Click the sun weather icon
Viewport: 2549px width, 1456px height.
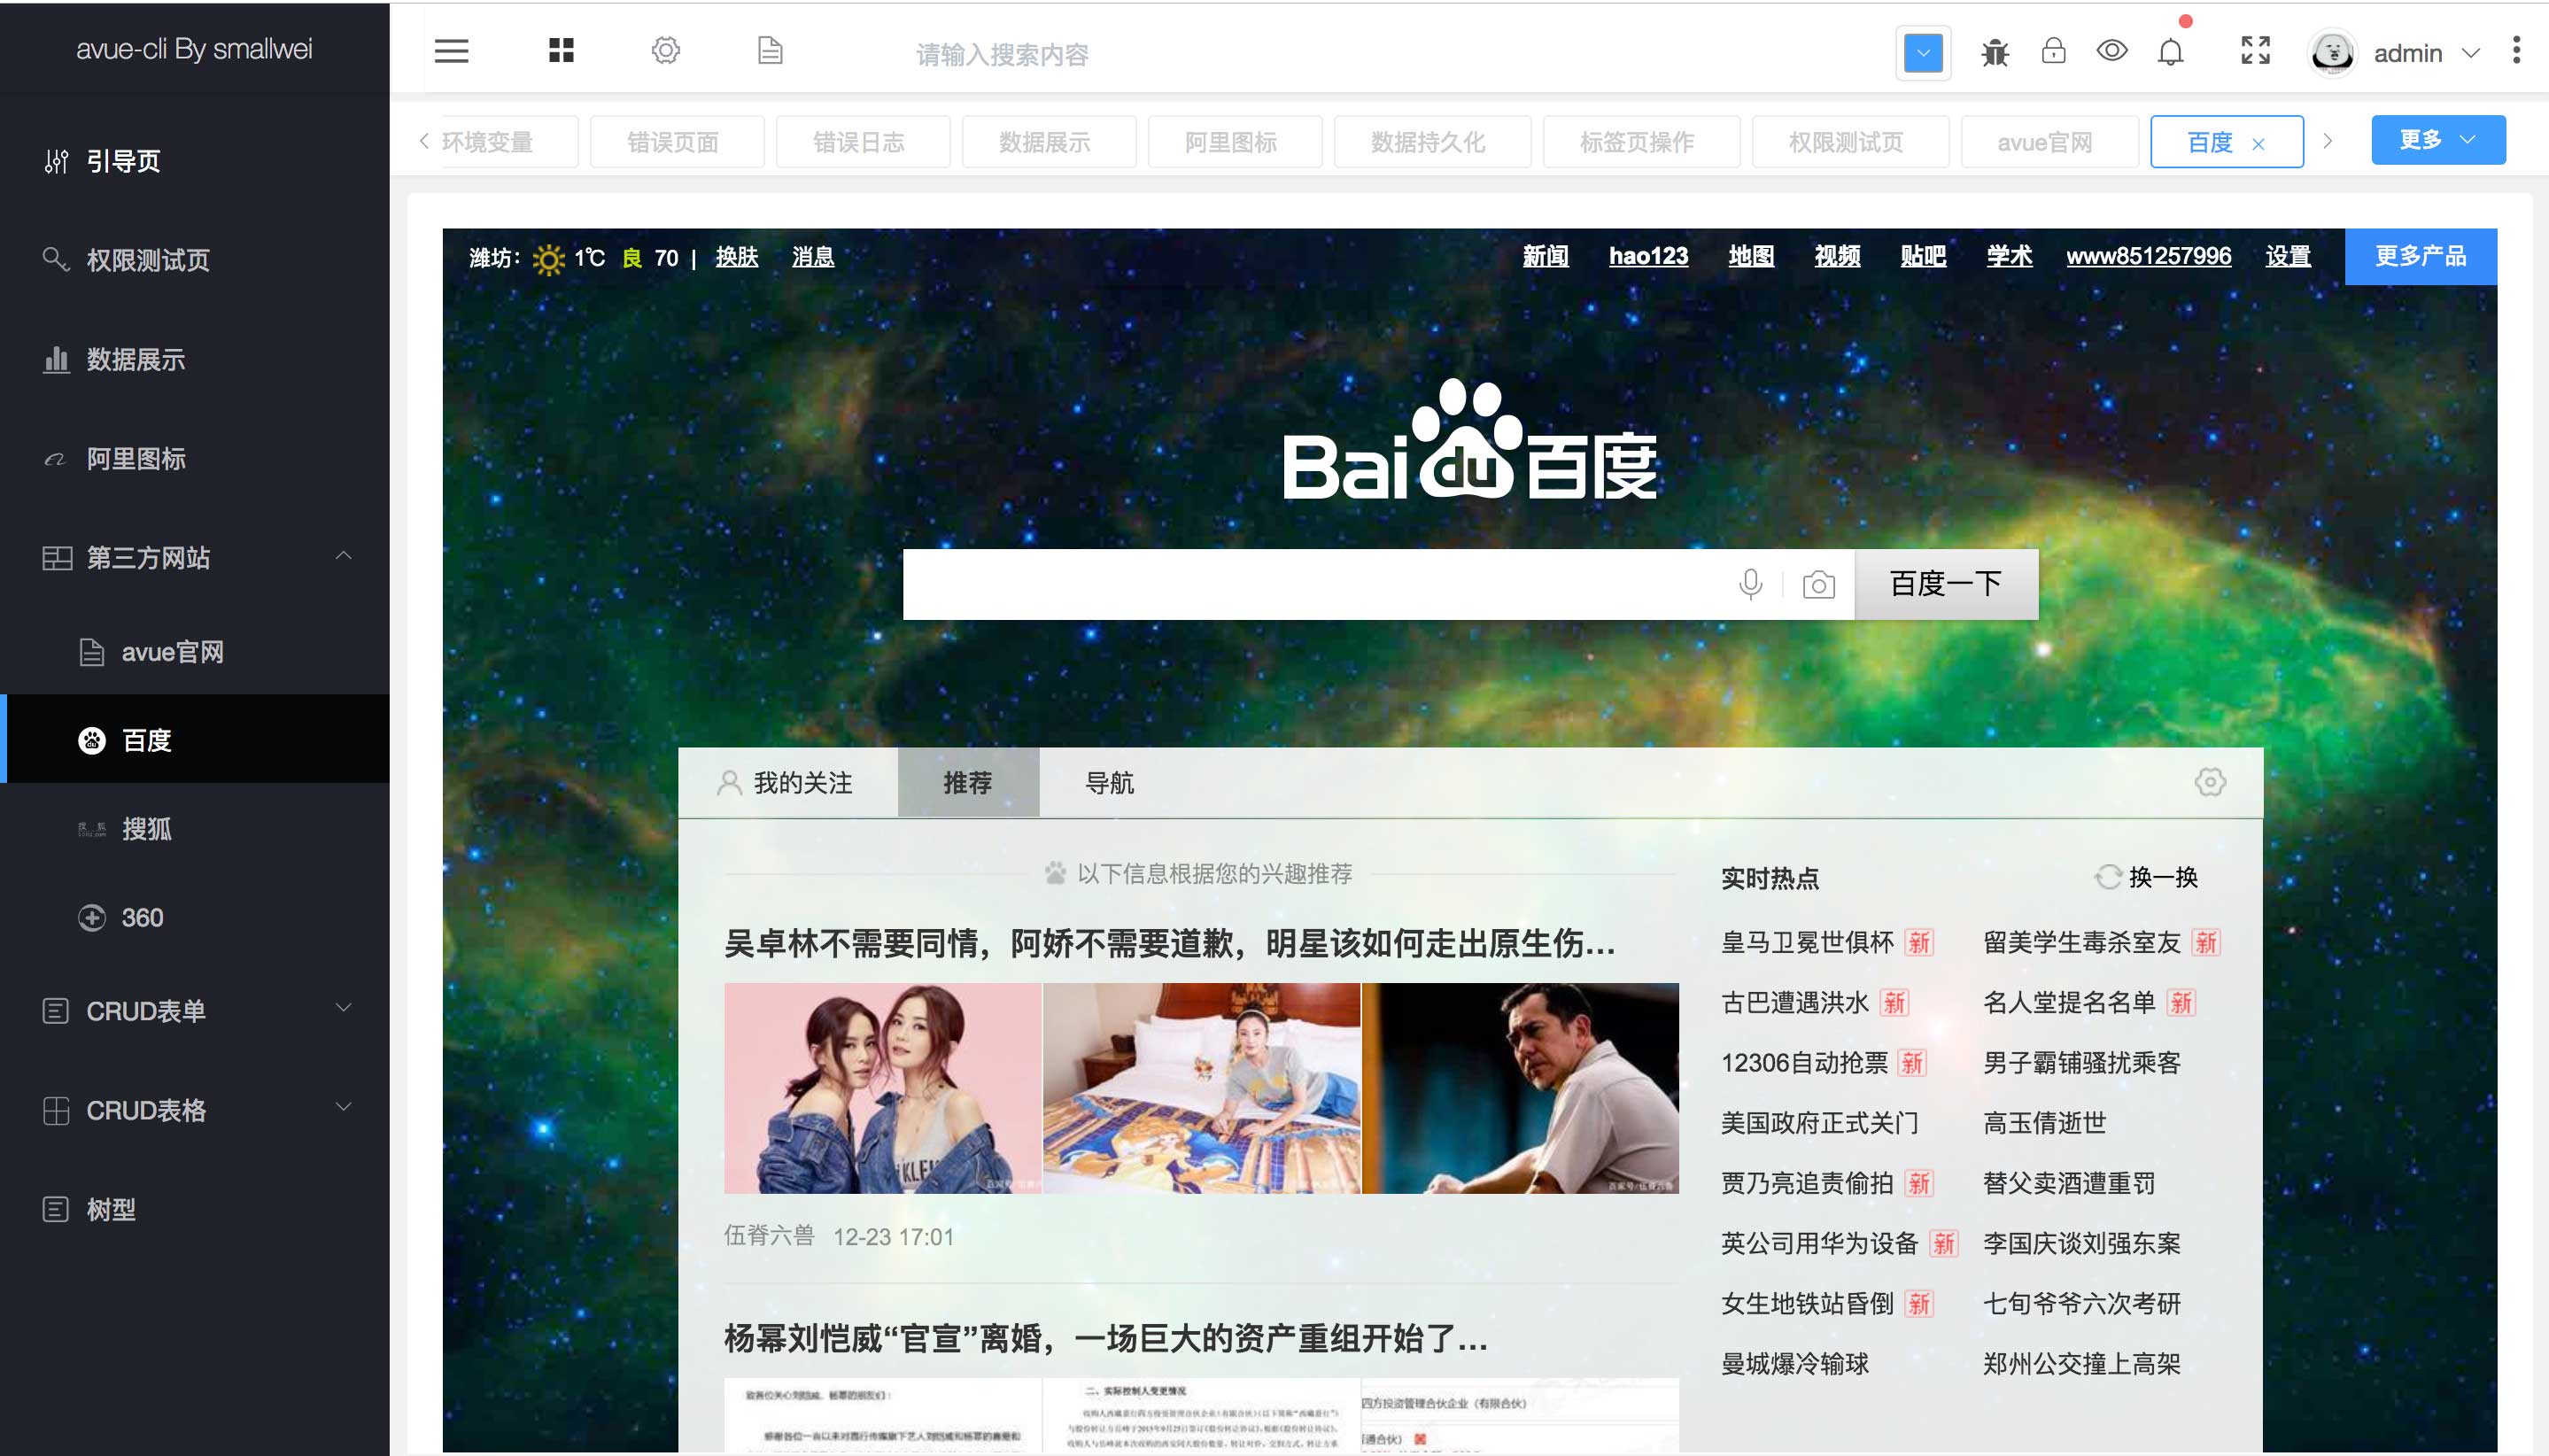pos(548,259)
